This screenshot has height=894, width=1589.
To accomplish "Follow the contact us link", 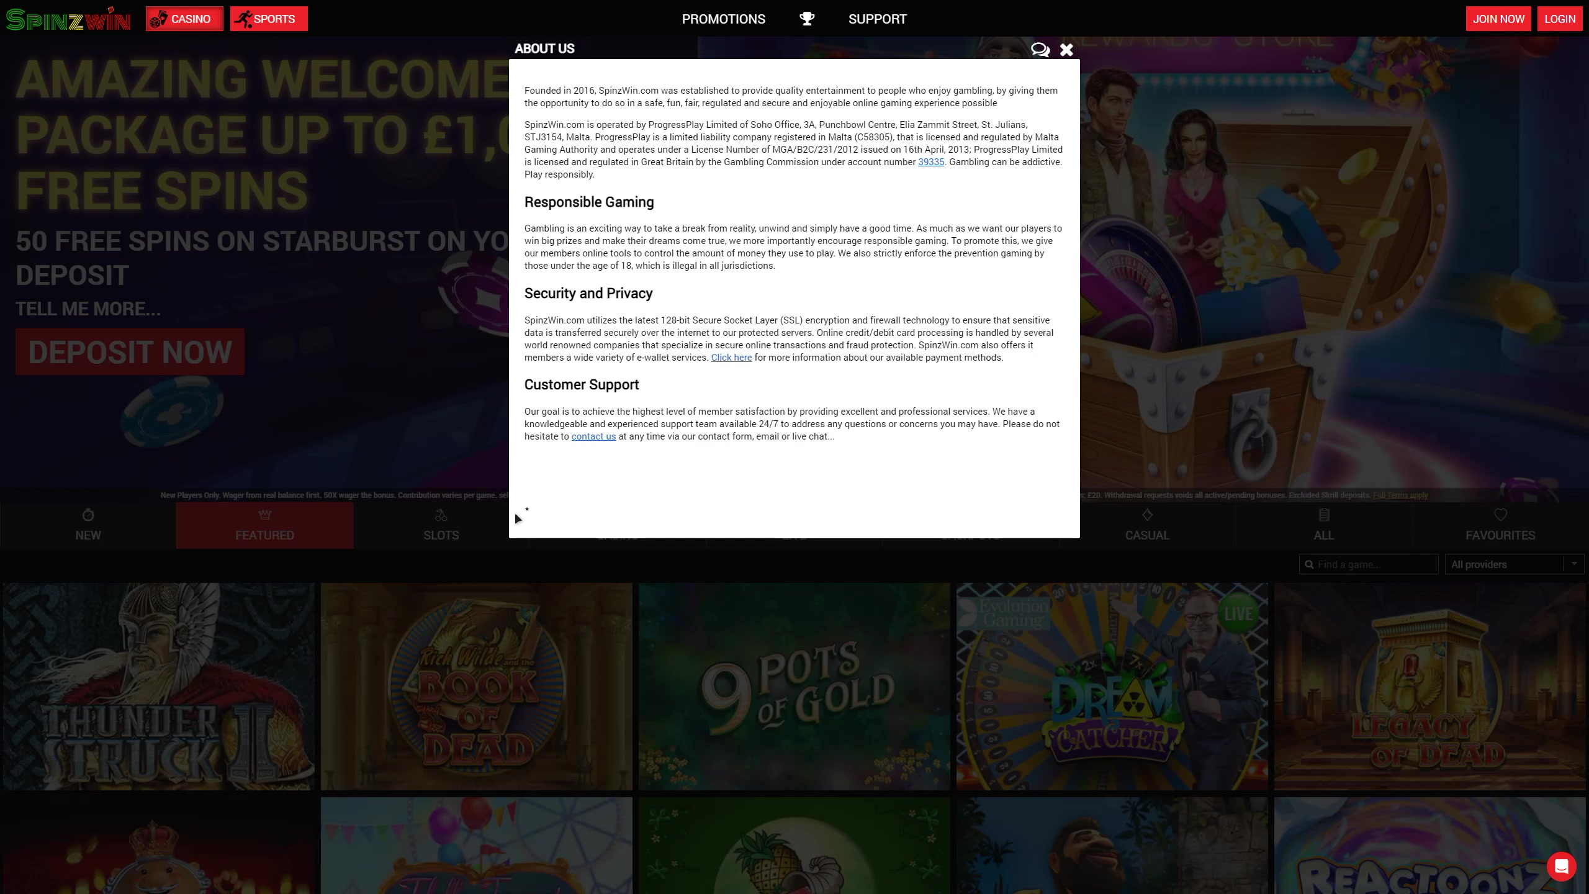I will [x=593, y=436].
